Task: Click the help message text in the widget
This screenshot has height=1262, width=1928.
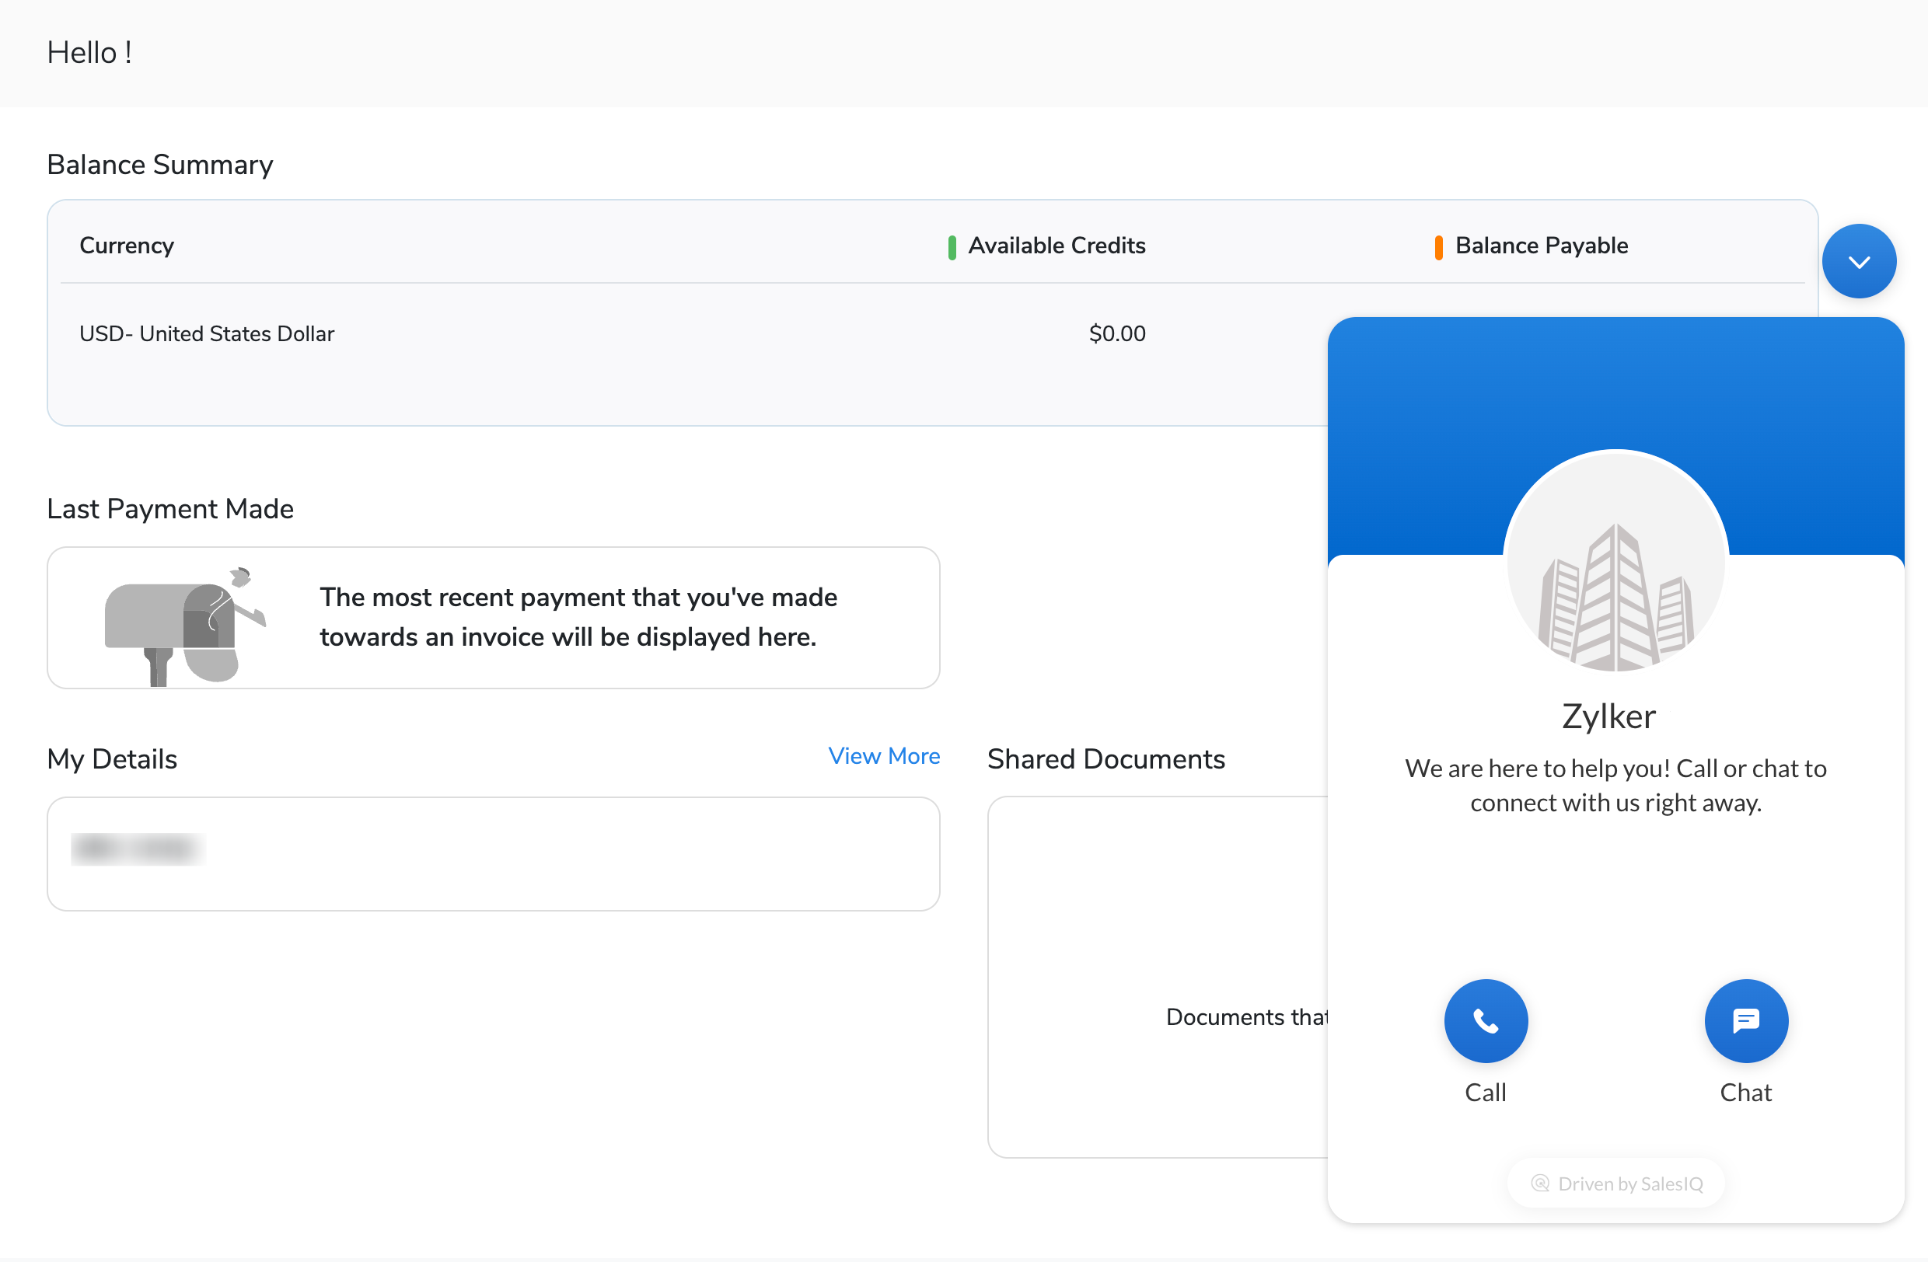Action: point(1615,785)
